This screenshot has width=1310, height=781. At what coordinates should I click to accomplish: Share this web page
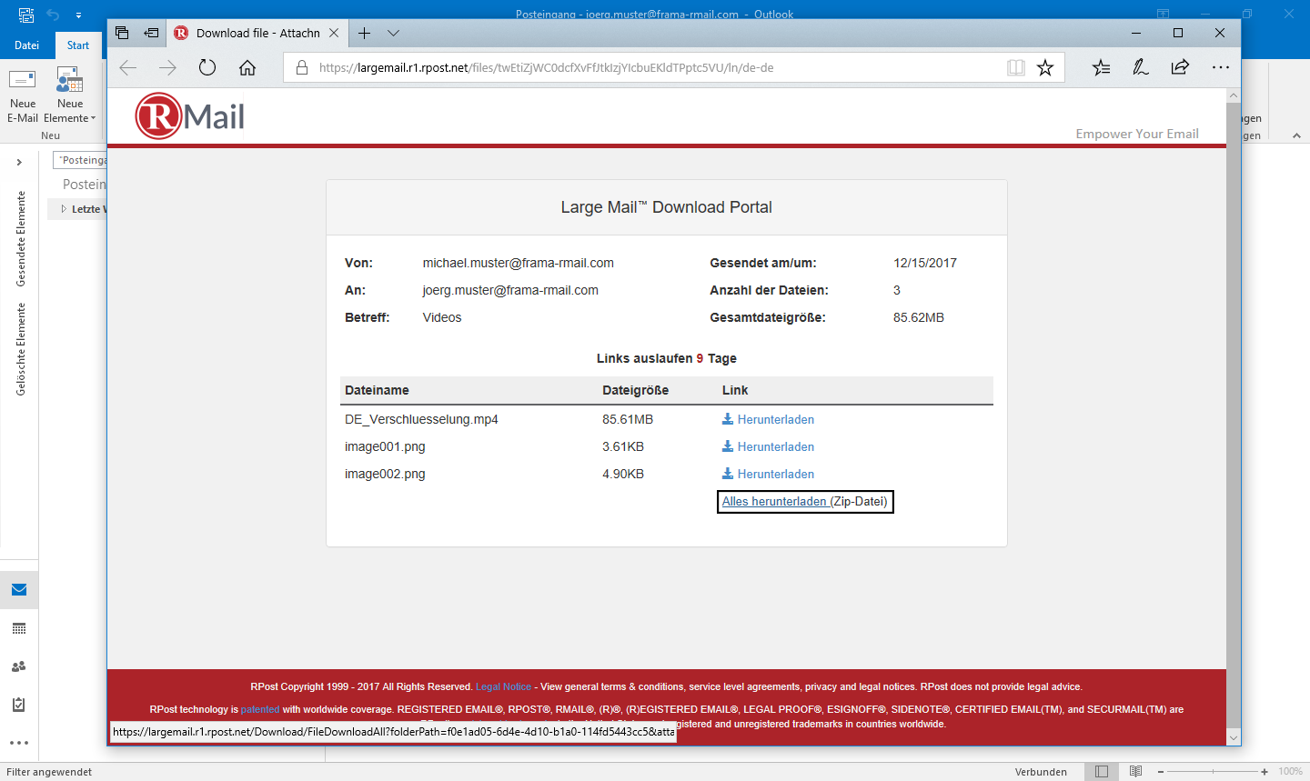point(1180,67)
